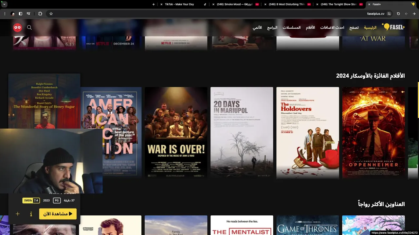Open the Stronger Together poster

tap(110, 225)
